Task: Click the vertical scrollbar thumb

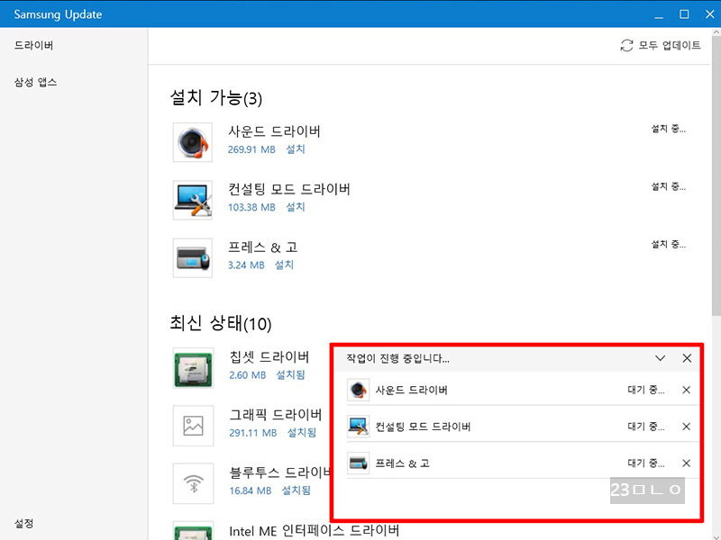Action: tap(716, 175)
